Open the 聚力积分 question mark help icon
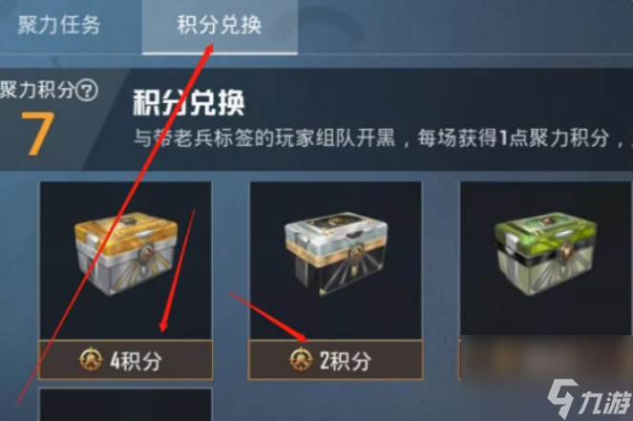Screen dimensions: 633x421 pyautogui.click(x=87, y=91)
